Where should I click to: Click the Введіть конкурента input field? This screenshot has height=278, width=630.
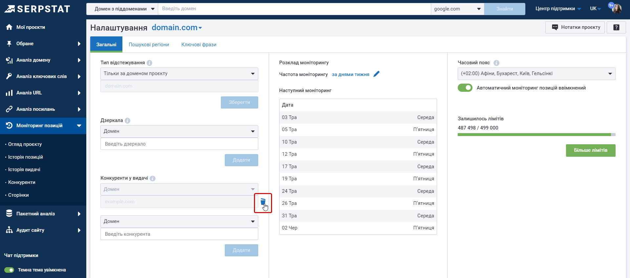coord(179,234)
